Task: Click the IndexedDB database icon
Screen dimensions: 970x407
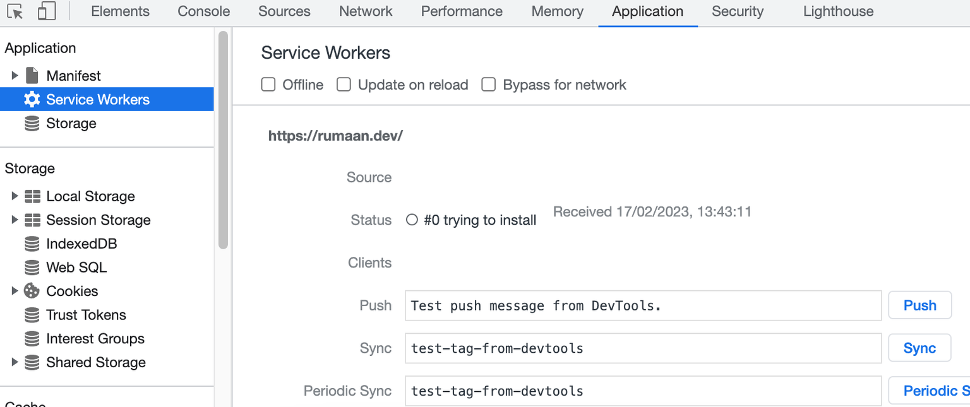Action: [32, 244]
